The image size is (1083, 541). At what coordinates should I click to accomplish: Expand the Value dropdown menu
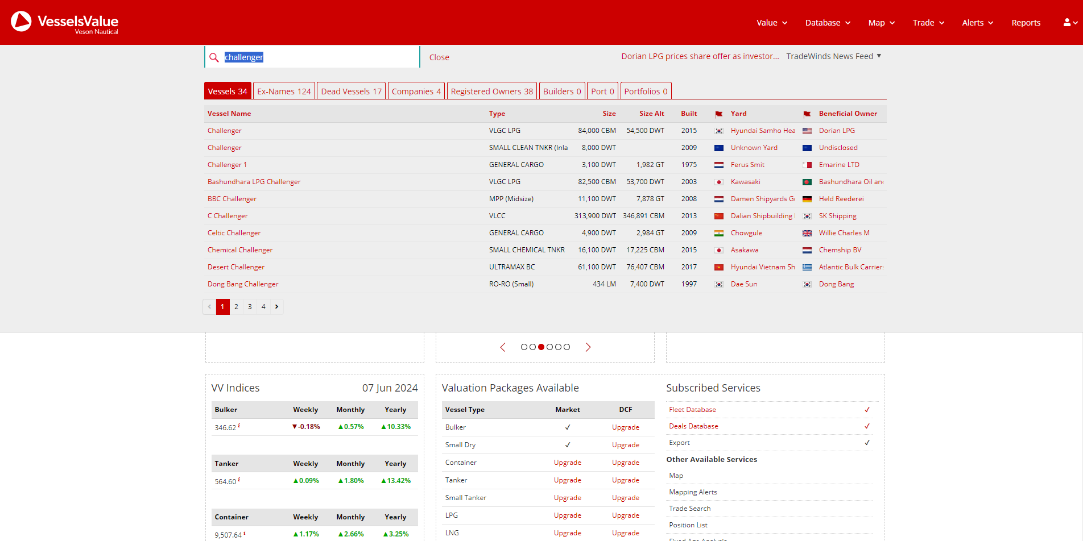pos(772,23)
